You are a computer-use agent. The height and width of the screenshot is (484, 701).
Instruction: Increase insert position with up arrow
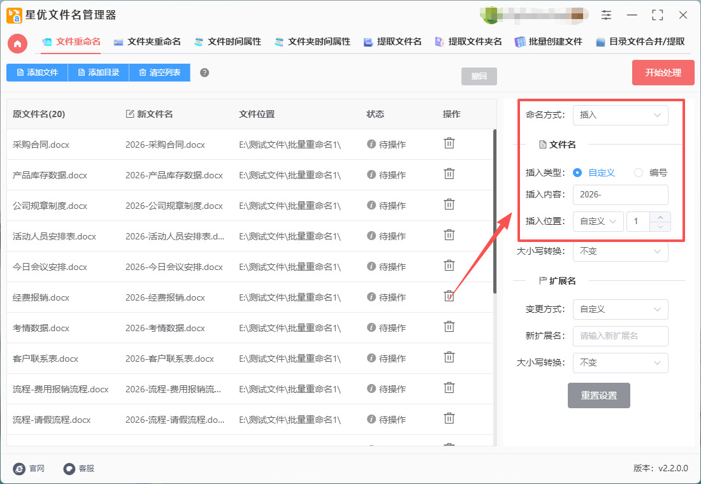click(x=660, y=217)
